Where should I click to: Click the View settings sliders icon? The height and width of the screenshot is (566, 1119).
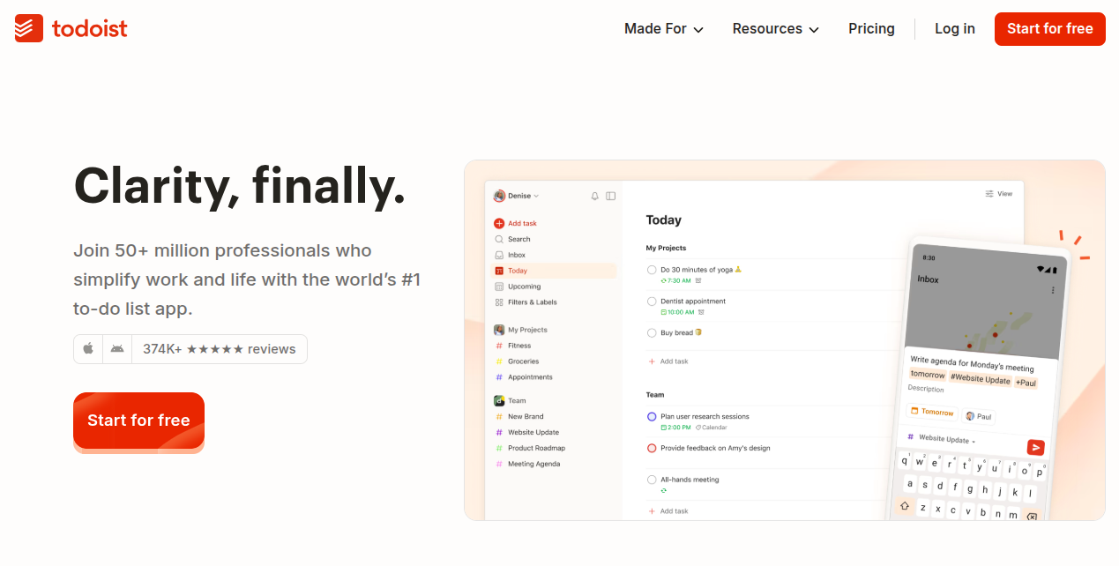click(x=989, y=194)
